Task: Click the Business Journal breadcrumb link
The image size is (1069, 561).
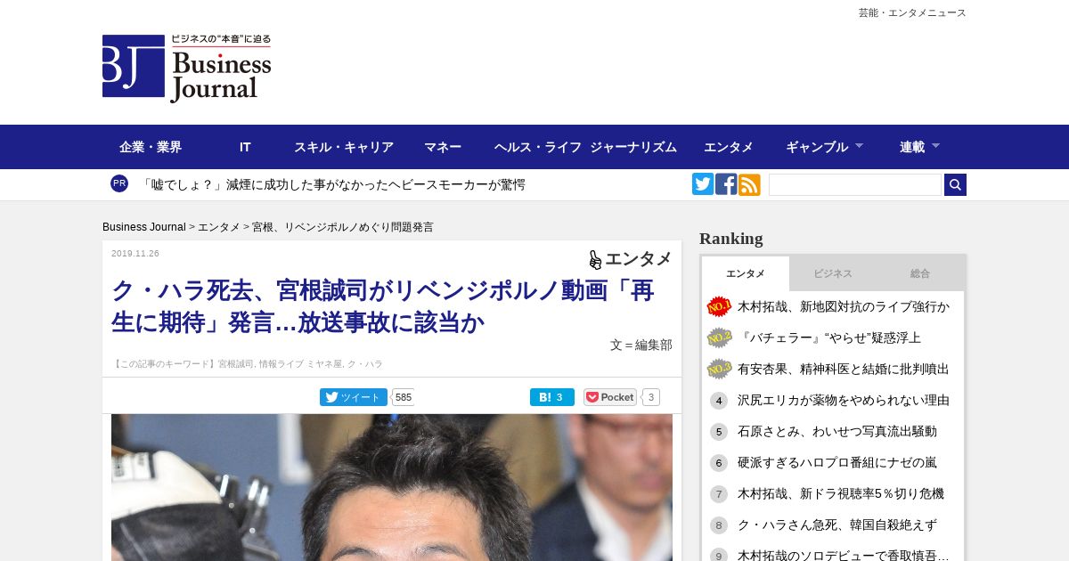Action: [144, 227]
